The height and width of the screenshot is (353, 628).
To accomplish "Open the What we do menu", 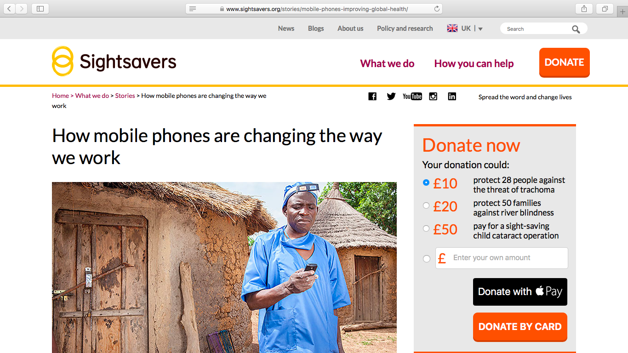I will [387, 63].
